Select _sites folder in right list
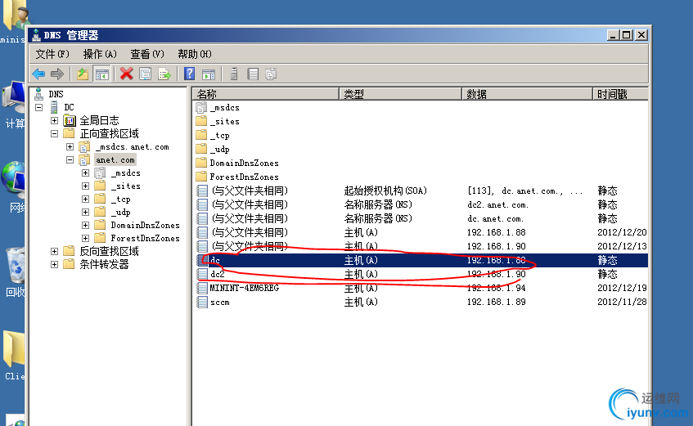 (x=224, y=121)
